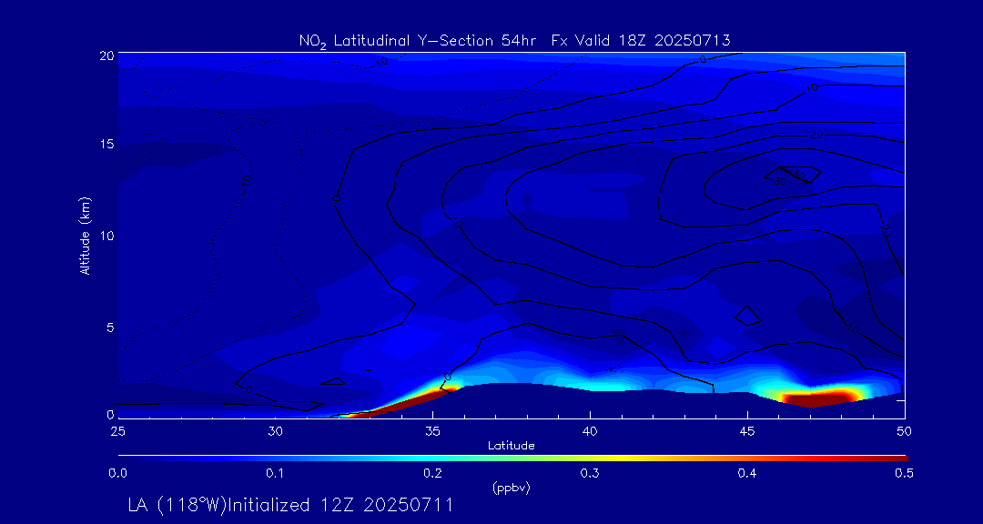The height and width of the screenshot is (524, 983).
Task: Click the x-axis tick label '40'
Action: (590, 432)
